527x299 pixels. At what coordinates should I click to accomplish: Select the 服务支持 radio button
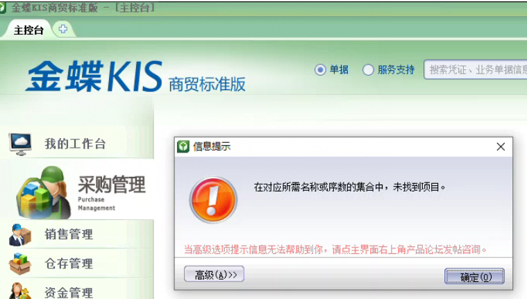tap(368, 69)
